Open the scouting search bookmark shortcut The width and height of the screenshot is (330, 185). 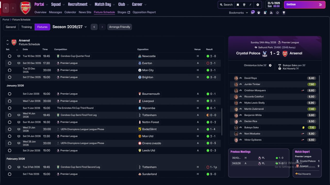[x=271, y=13]
